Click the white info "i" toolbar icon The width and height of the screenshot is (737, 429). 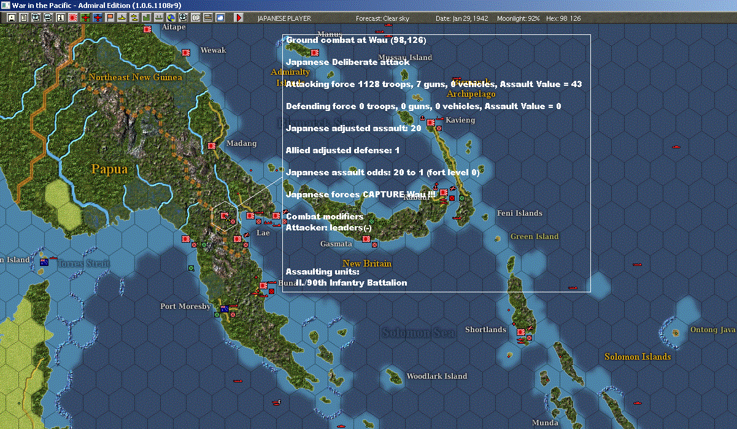pyautogui.click(x=61, y=18)
